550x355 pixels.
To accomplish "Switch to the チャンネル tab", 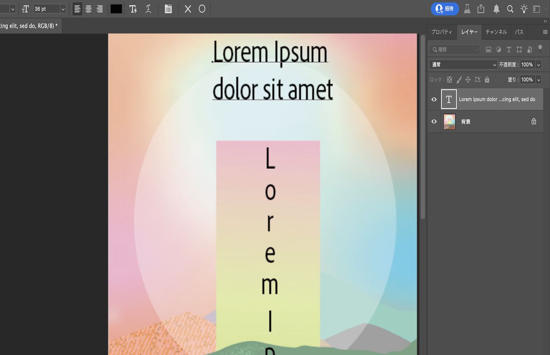I will point(496,32).
